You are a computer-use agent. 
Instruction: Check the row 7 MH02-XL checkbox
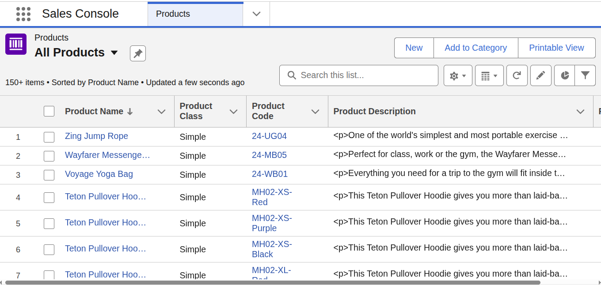(x=49, y=275)
